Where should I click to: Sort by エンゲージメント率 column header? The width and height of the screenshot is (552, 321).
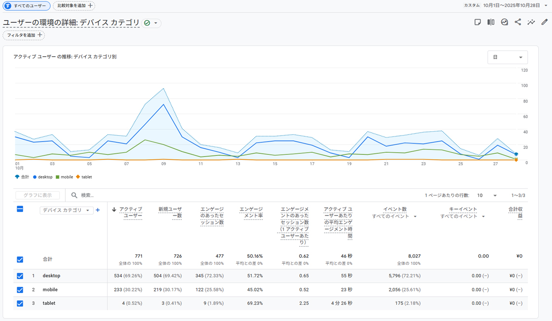tap(251, 213)
